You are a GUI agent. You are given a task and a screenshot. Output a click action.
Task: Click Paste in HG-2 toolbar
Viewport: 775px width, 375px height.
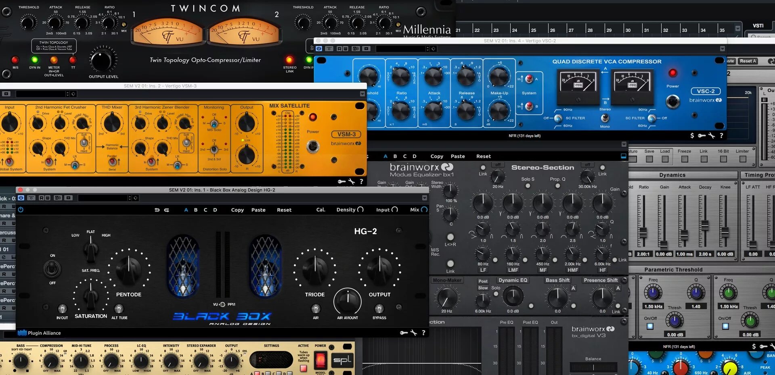[258, 210]
